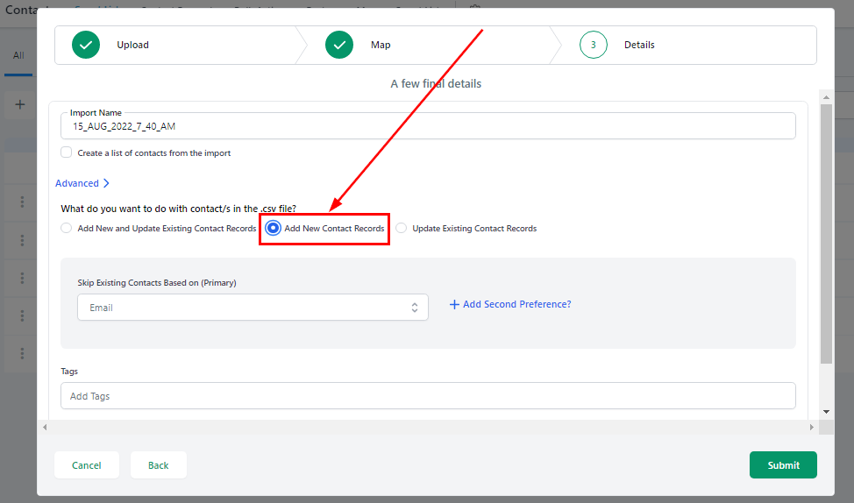Go to the Map step
This screenshot has width=854, height=503.
click(x=381, y=45)
